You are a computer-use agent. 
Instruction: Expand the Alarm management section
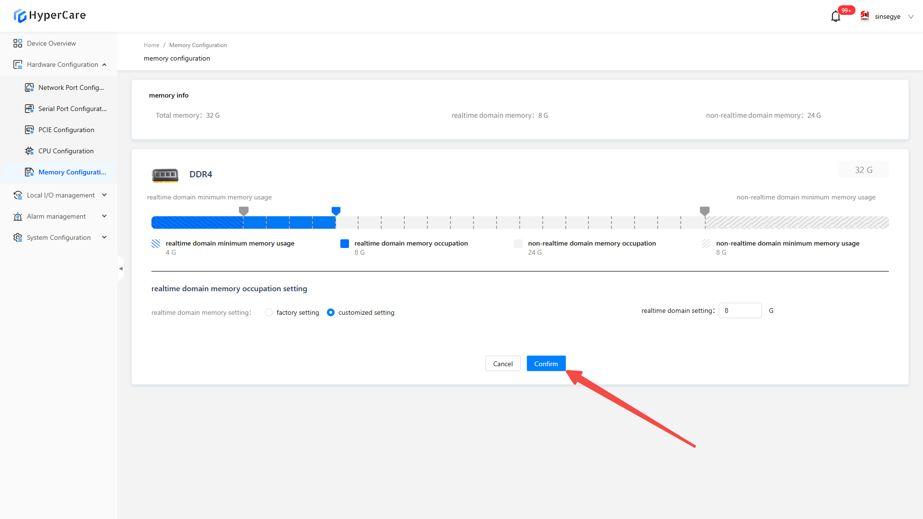(x=104, y=216)
